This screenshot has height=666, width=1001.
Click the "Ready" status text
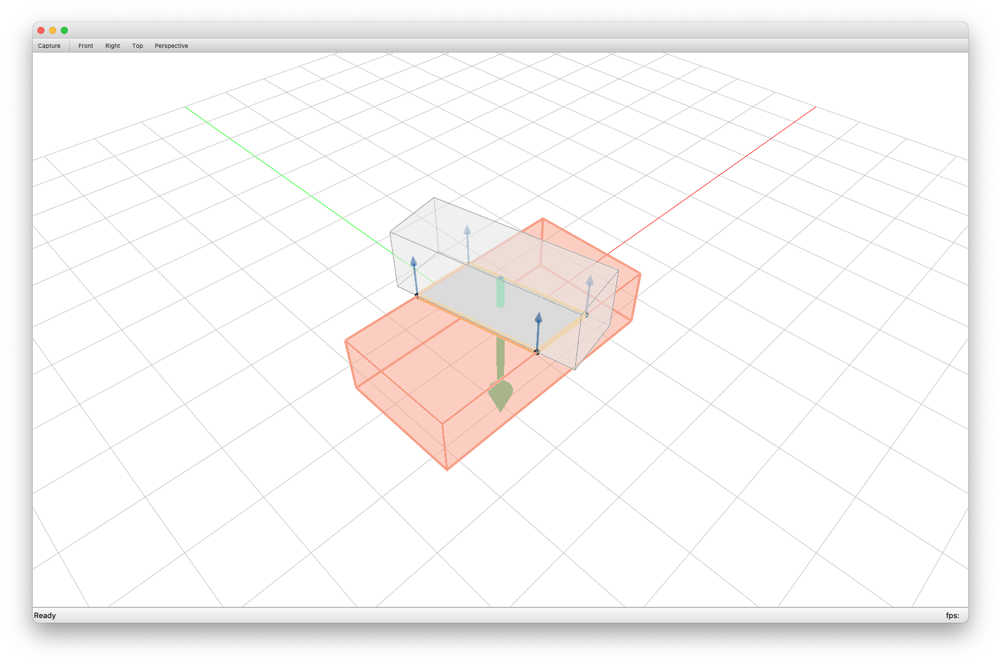click(45, 615)
